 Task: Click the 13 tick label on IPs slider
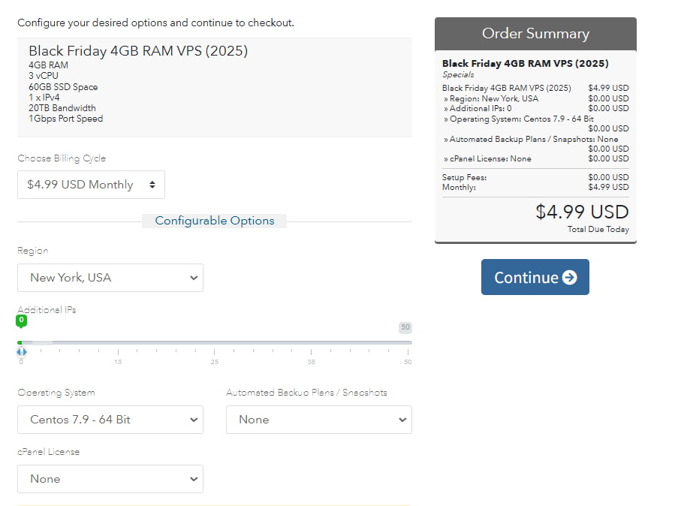tap(118, 363)
